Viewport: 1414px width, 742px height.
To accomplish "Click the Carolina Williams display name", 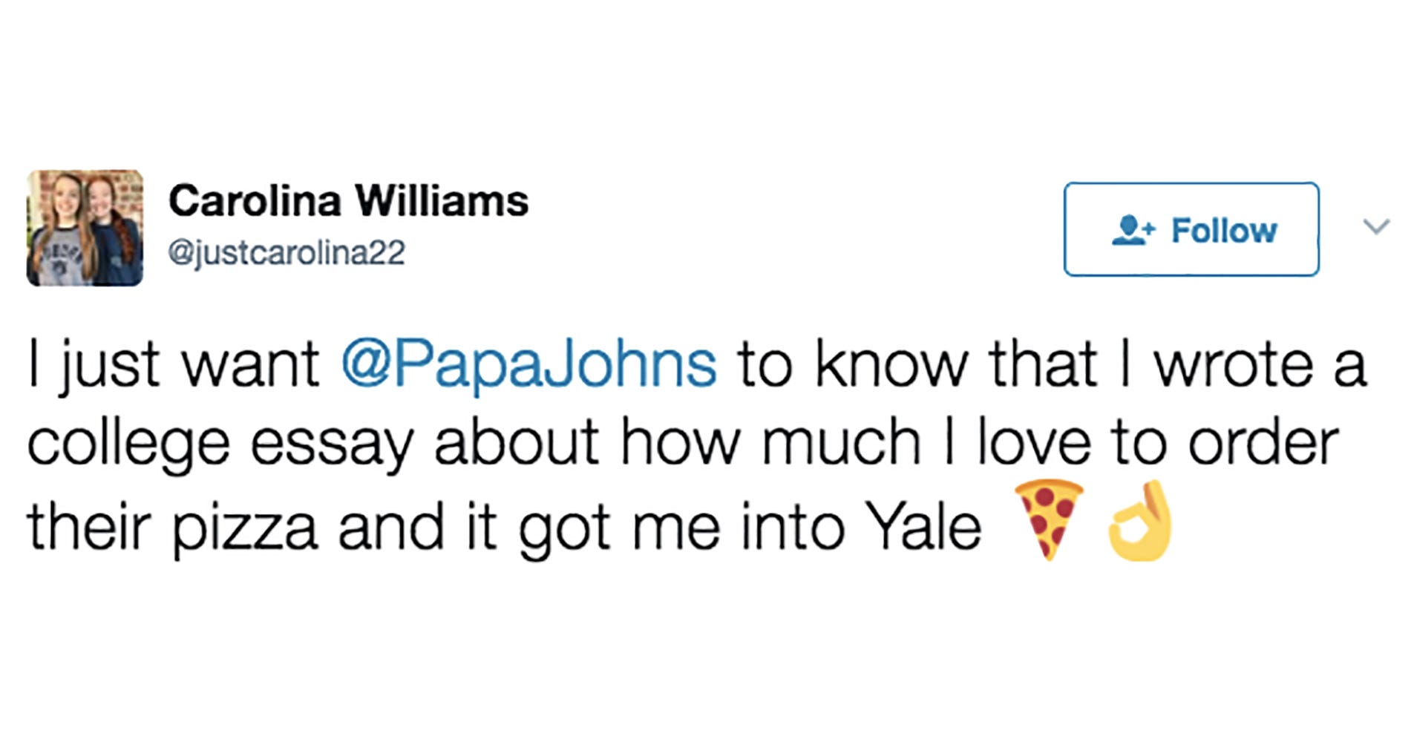I will point(348,200).
